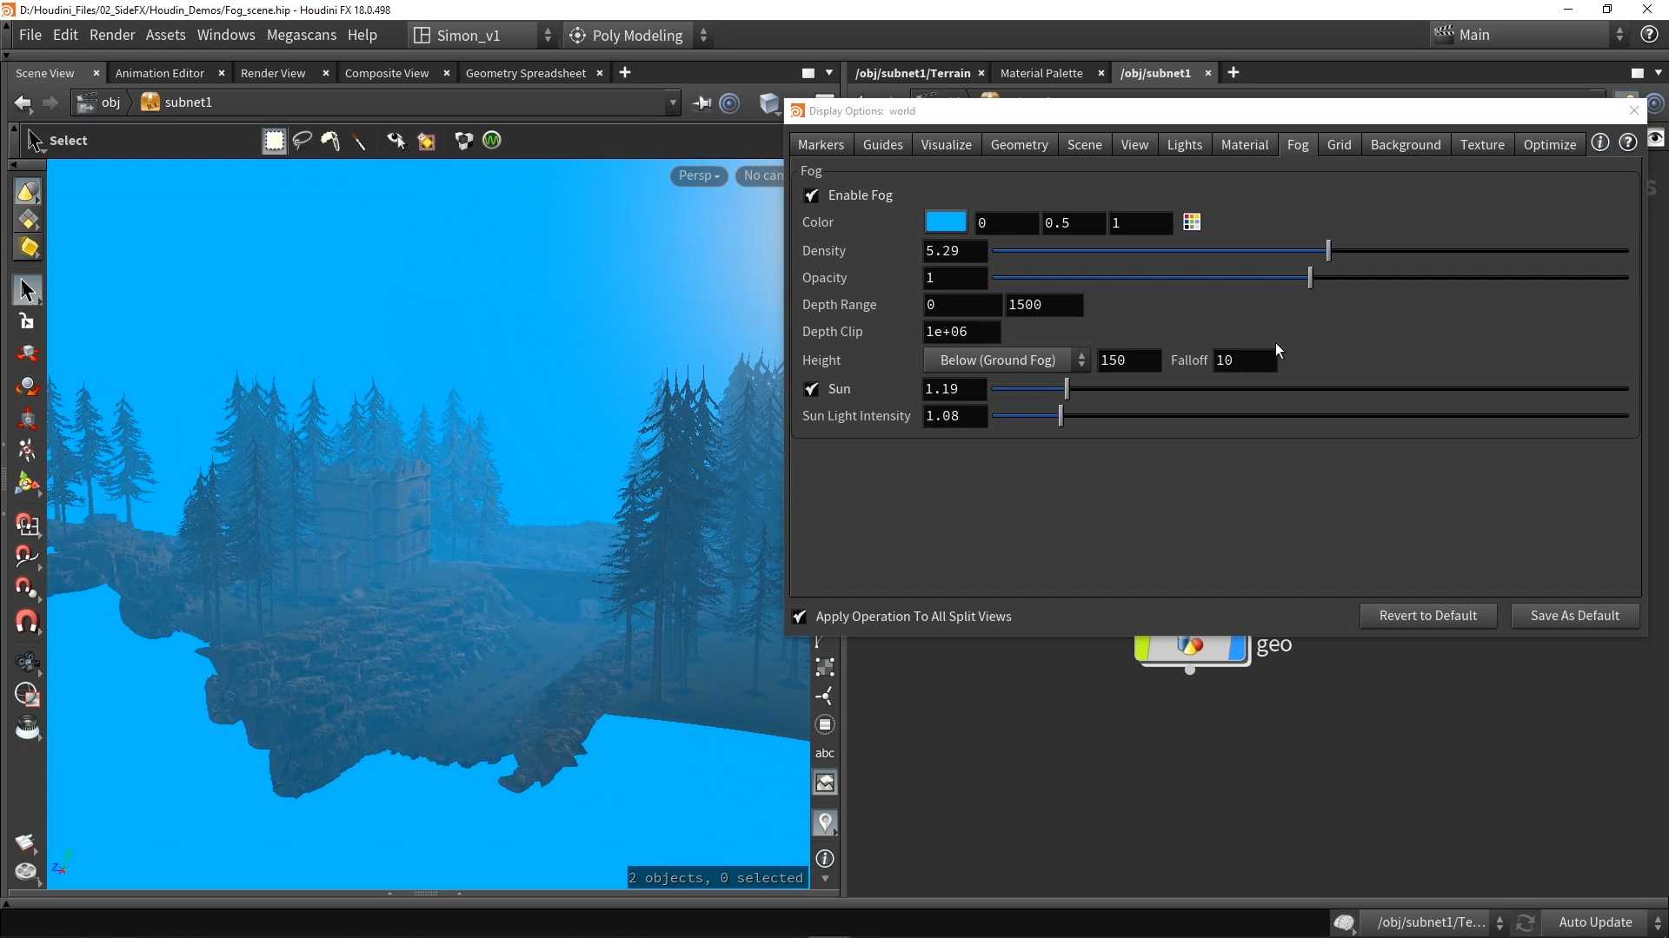Screen dimensions: 1669x938
Task: Switch to the Lights tab in Display Options
Action: (x=1185, y=144)
